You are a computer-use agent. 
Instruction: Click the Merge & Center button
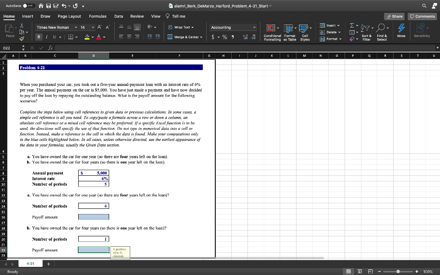185,37
